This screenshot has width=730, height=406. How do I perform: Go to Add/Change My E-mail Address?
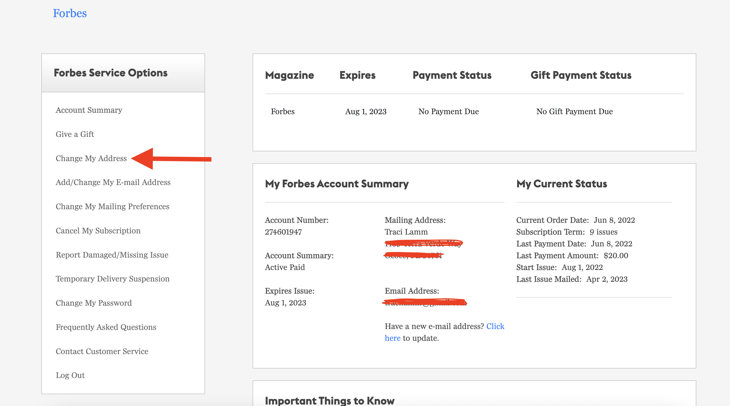(113, 182)
